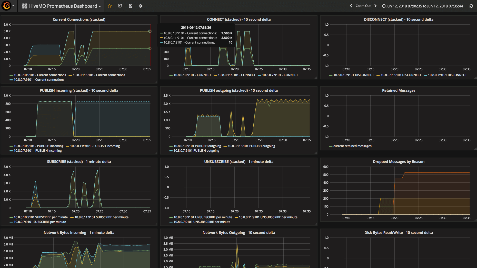Screen dimensions: 477x268
Task: Click 10.8.0.10:9101 PUBLISH outgoing legend label
Action: tap(197, 146)
